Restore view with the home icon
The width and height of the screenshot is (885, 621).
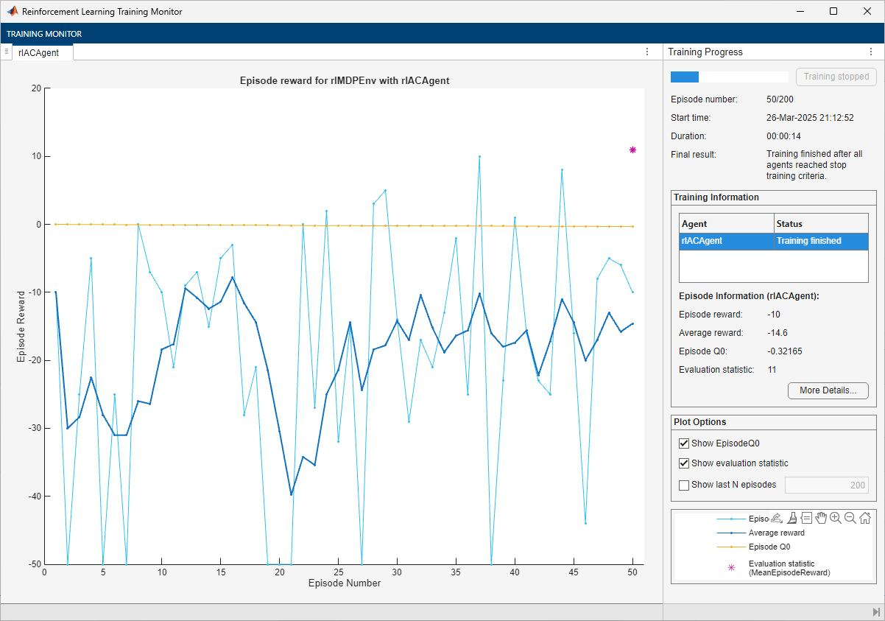(865, 518)
